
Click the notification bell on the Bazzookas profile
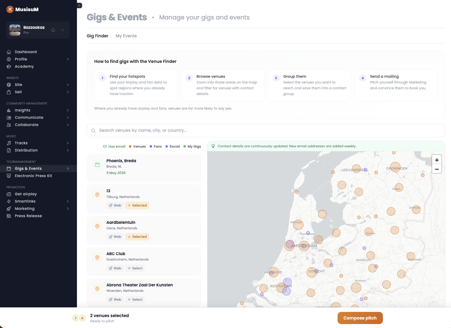click(x=53, y=30)
